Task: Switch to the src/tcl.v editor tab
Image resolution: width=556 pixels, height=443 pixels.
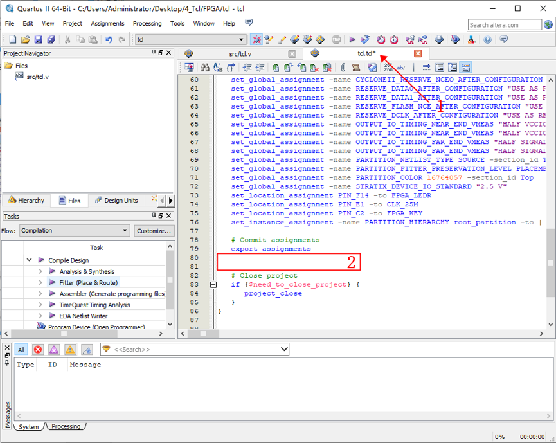Action: pyautogui.click(x=240, y=54)
